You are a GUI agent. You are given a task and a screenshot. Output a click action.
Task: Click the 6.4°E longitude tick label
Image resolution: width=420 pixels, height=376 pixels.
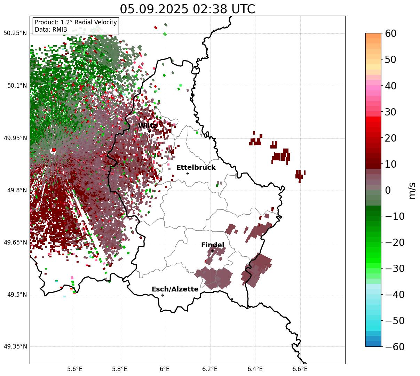pos(255,369)
